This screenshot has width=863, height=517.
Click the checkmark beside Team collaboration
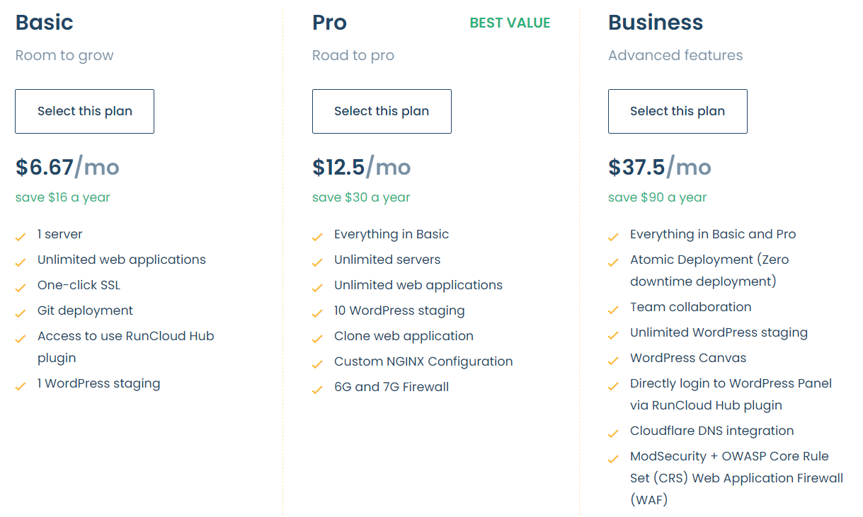tap(613, 308)
